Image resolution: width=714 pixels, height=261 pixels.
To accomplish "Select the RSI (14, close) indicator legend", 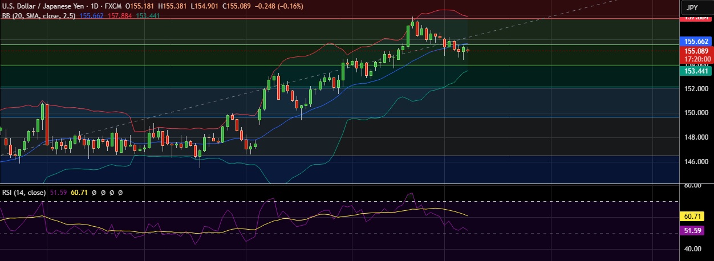I will click(x=24, y=193).
